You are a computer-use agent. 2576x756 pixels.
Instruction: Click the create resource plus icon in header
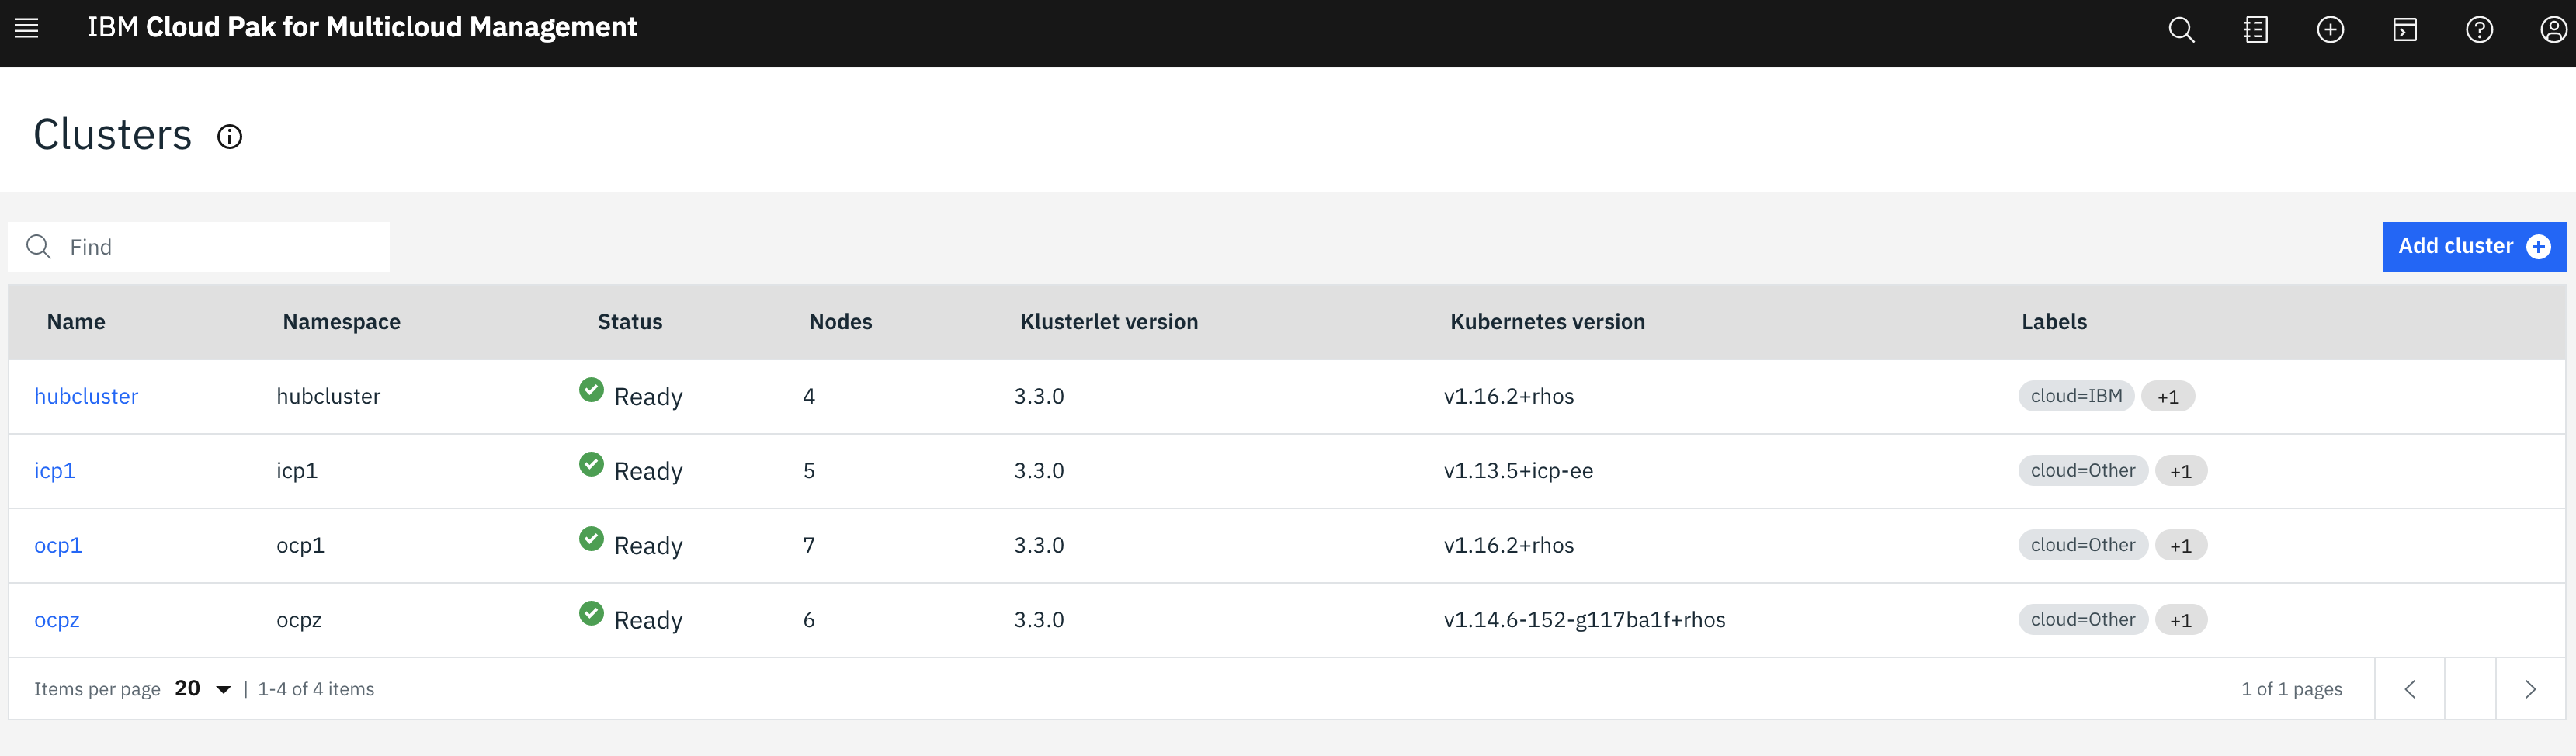click(x=2330, y=30)
